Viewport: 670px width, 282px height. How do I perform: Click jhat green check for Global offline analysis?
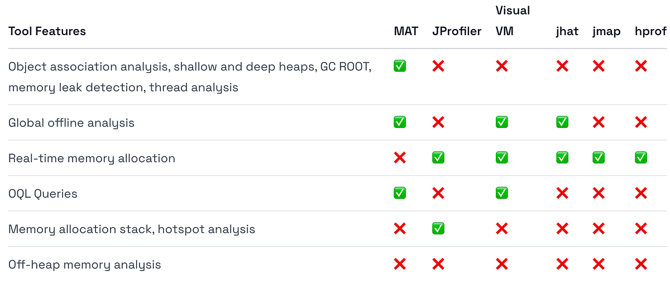coord(562,122)
